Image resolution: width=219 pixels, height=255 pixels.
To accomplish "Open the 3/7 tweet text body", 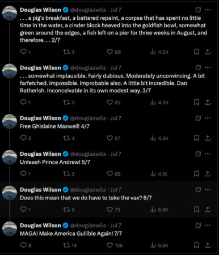I will click(112, 83).
